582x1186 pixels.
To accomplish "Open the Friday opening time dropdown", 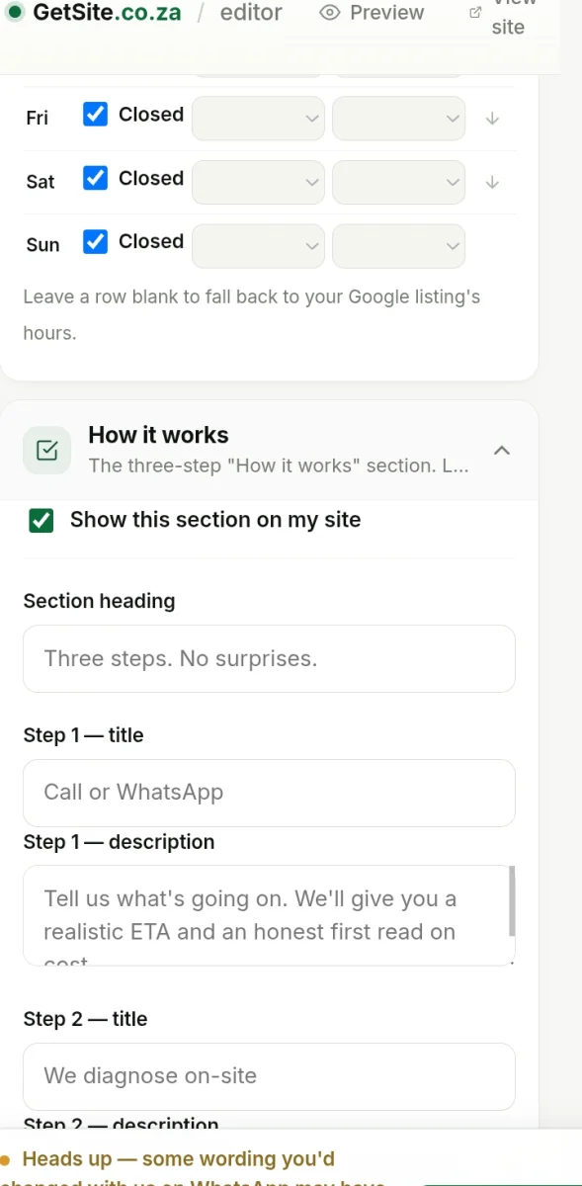I will coord(258,119).
